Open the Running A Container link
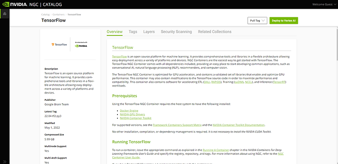338x164 pixels. (x=216, y=150)
